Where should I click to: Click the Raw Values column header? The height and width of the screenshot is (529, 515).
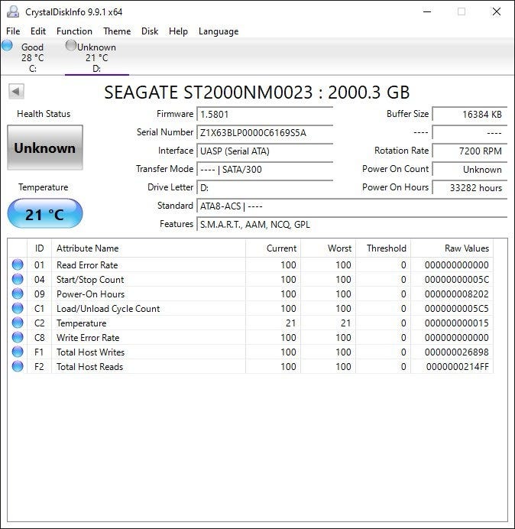[x=452, y=248]
